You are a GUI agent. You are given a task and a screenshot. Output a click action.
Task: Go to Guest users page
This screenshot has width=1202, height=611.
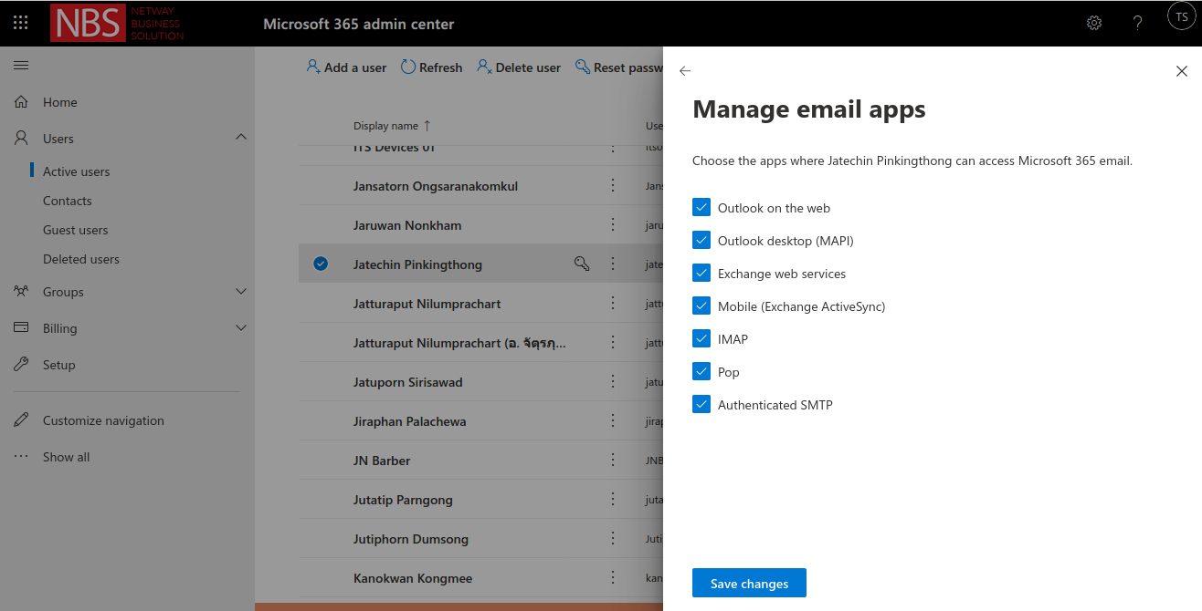tap(75, 230)
